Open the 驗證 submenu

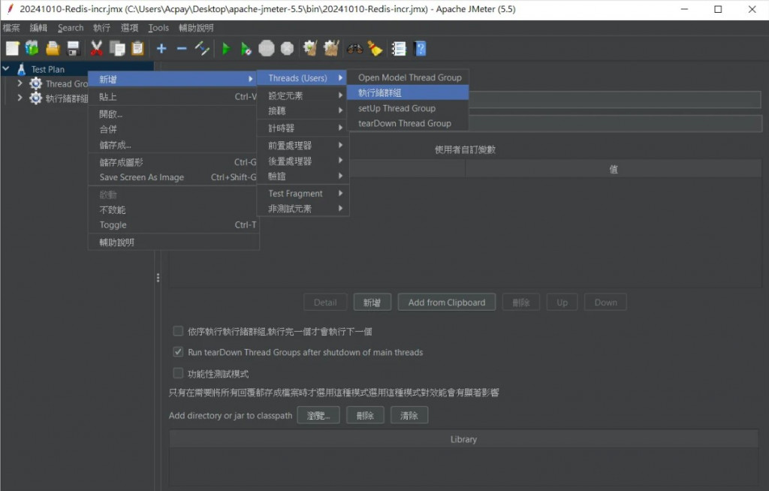tap(303, 176)
